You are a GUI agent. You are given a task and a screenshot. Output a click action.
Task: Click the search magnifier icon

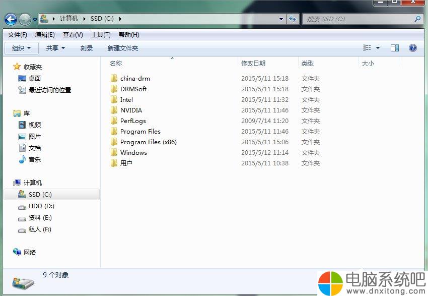pos(418,19)
